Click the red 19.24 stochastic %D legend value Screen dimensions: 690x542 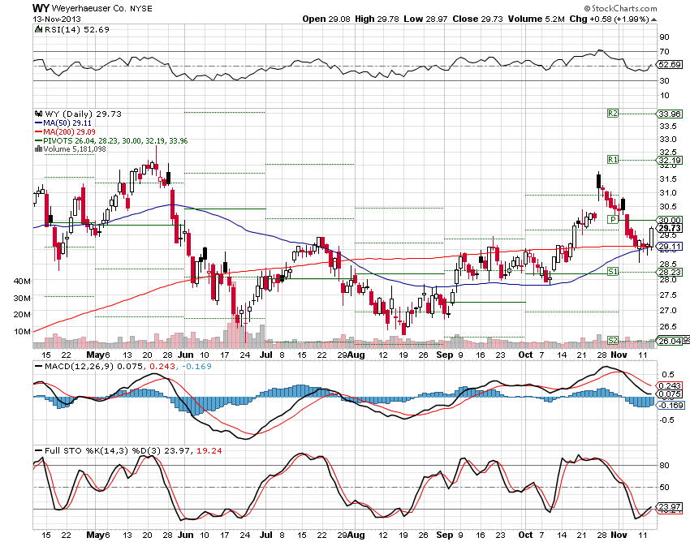[209, 451]
